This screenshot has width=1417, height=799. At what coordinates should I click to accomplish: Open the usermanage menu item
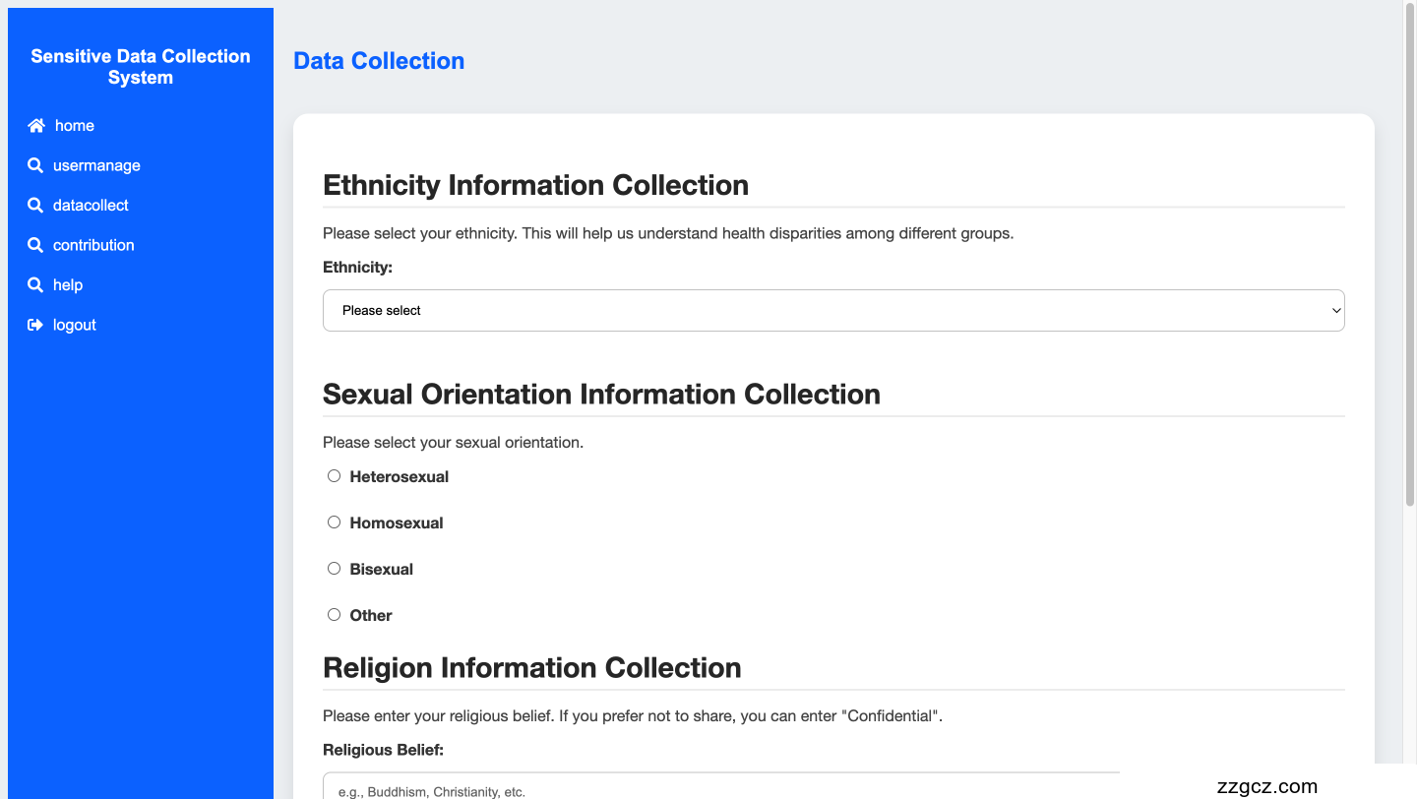[96, 165]
